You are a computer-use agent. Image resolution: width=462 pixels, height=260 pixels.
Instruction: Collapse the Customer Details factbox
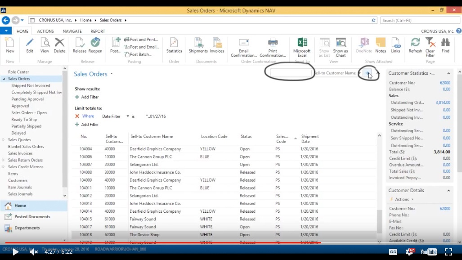449,190
